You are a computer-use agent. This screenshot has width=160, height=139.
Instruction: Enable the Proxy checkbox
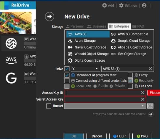(x=130, y=75)
